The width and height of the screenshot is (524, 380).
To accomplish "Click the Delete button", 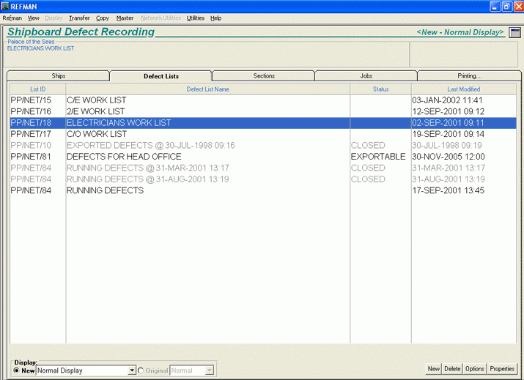I will click(x=453, y=369).
